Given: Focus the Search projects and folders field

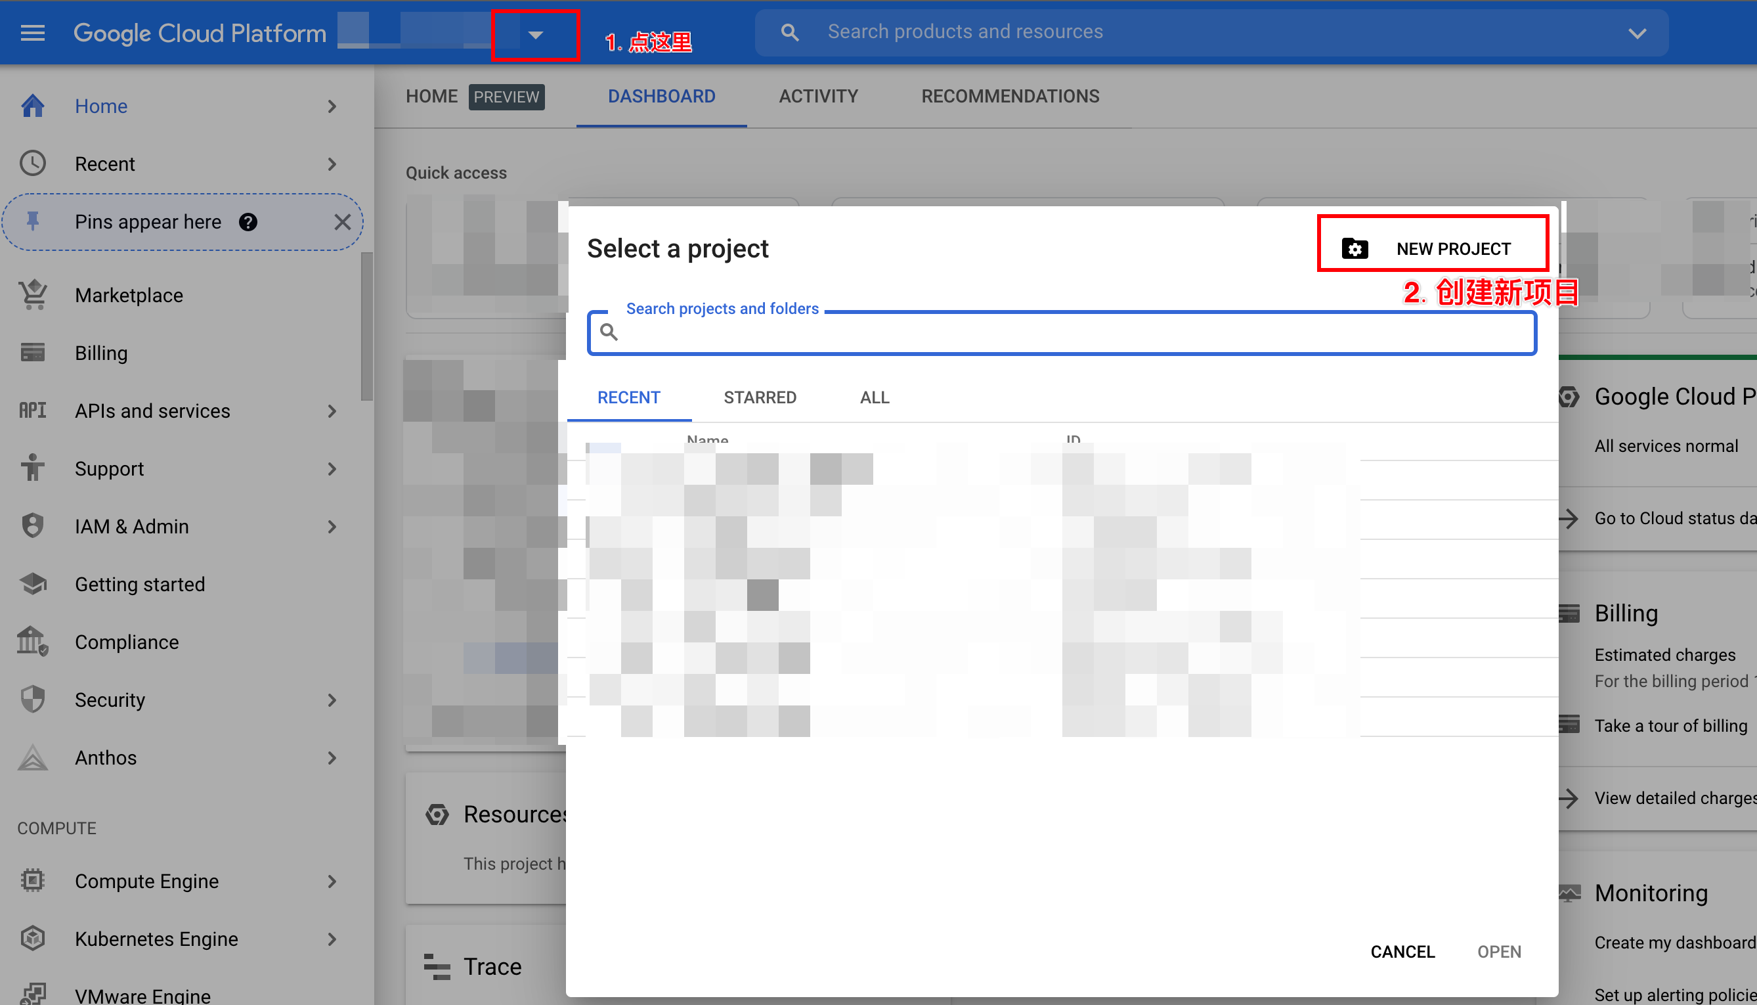Looking at the screenshot, I should pos(1062,332).
